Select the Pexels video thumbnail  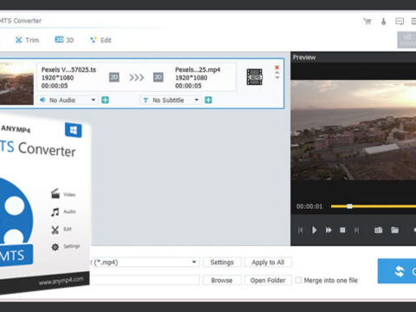(x=16, y=83)
